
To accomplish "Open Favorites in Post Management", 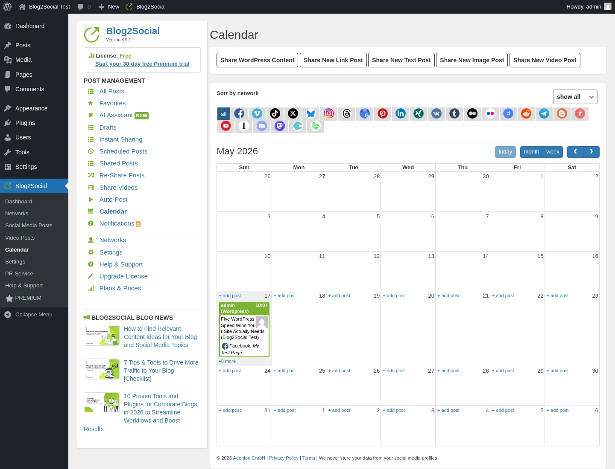I will pyautogui.click(x=113, y=103).
